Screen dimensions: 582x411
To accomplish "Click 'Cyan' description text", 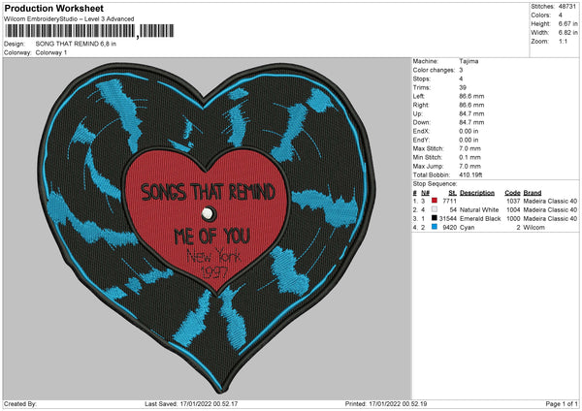I will pos(467,228).
